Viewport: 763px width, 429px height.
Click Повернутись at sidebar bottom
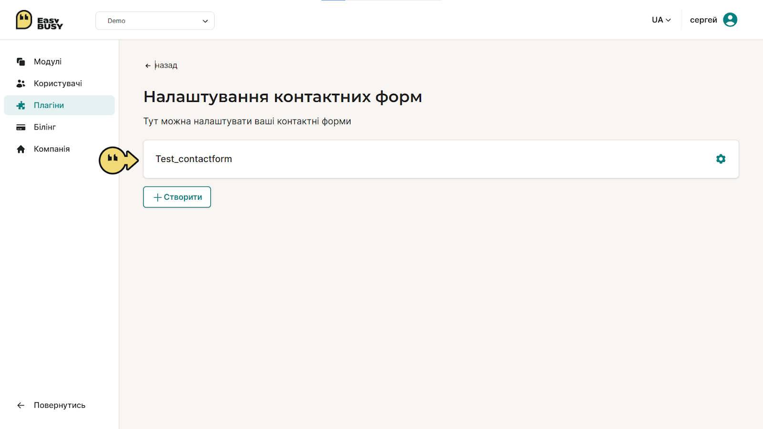coord(59,405)
